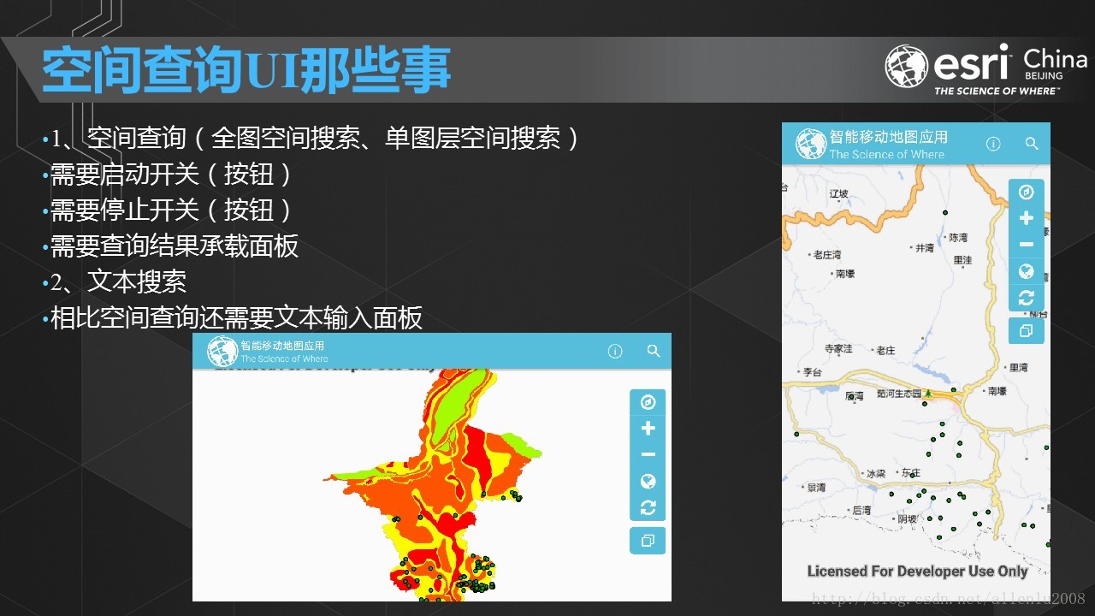The image size is (1095, 616).
Task: Click the map label 陈湾
Action: tap(958, 237)
